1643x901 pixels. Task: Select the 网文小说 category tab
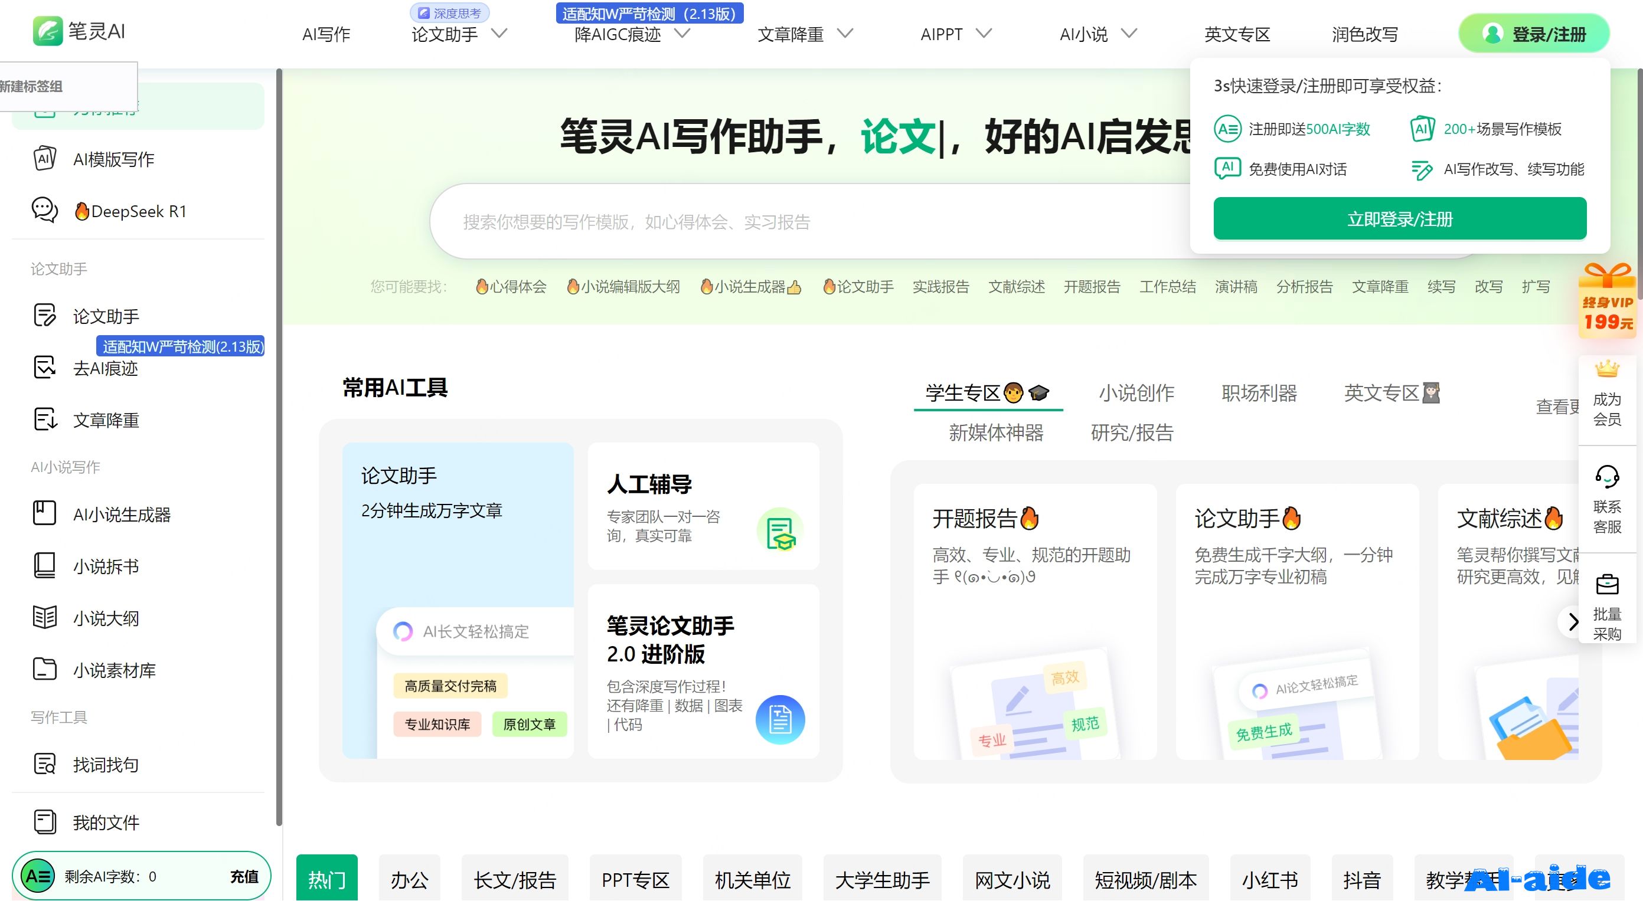coord(1012,879)
